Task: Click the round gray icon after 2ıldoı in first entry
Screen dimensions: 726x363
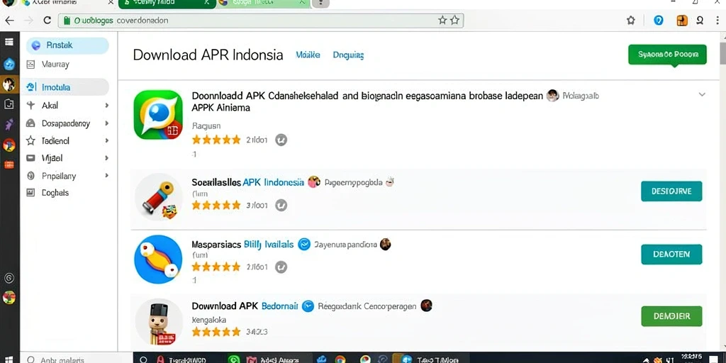Action: (281, 140)
